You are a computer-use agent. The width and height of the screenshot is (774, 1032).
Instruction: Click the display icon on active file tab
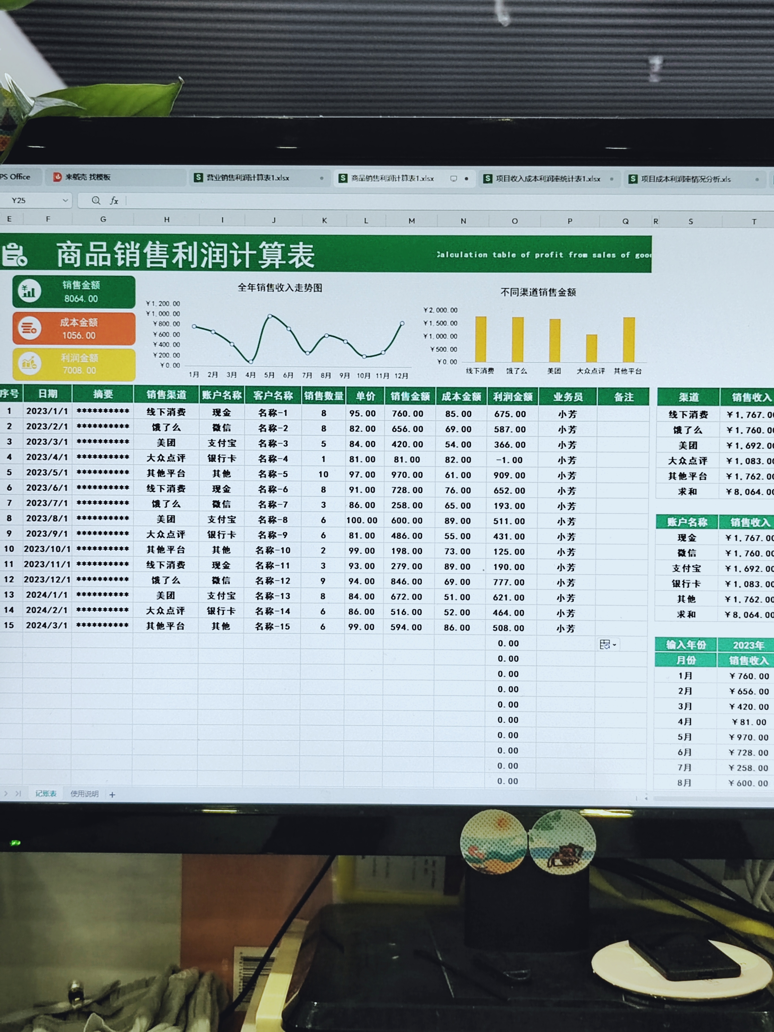click(453, 179)
